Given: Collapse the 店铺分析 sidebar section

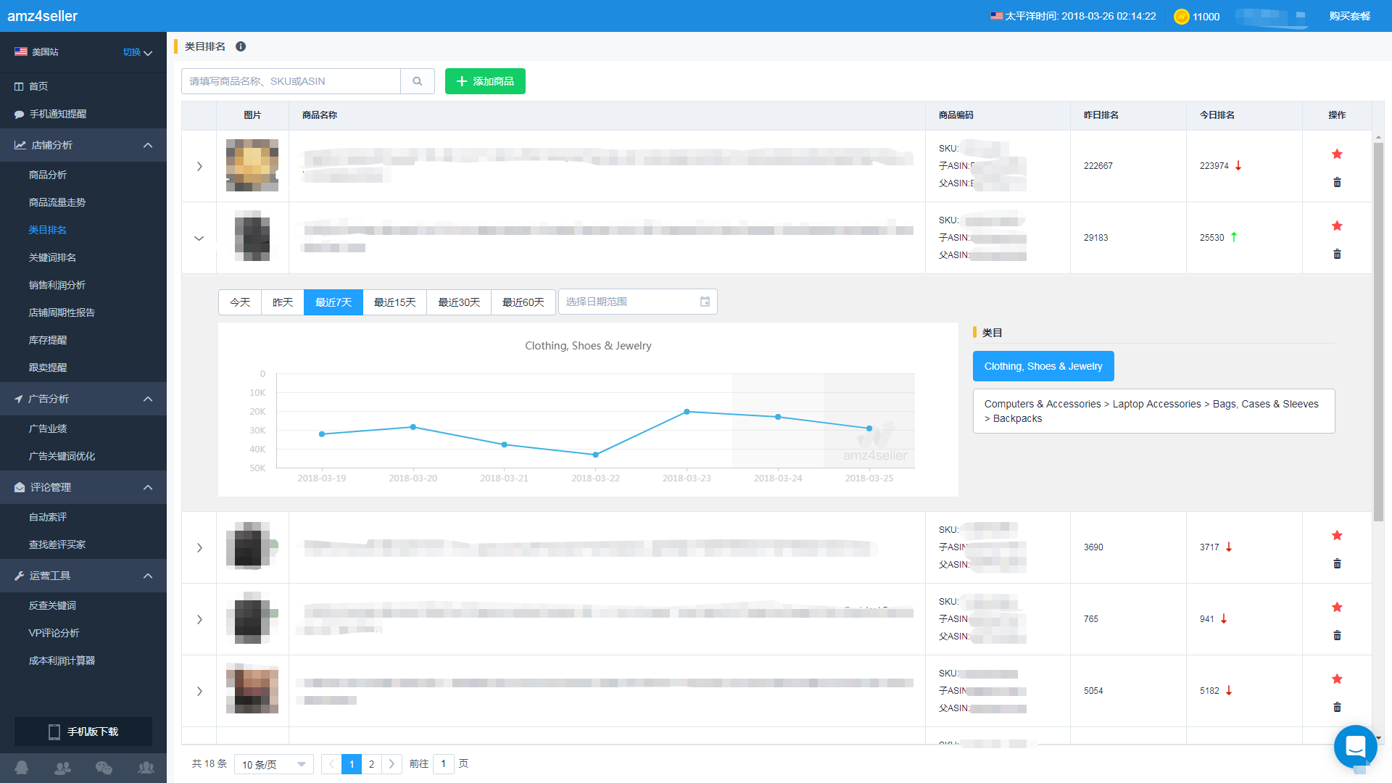Looking at the screenshot, I should tap(83, 145).
